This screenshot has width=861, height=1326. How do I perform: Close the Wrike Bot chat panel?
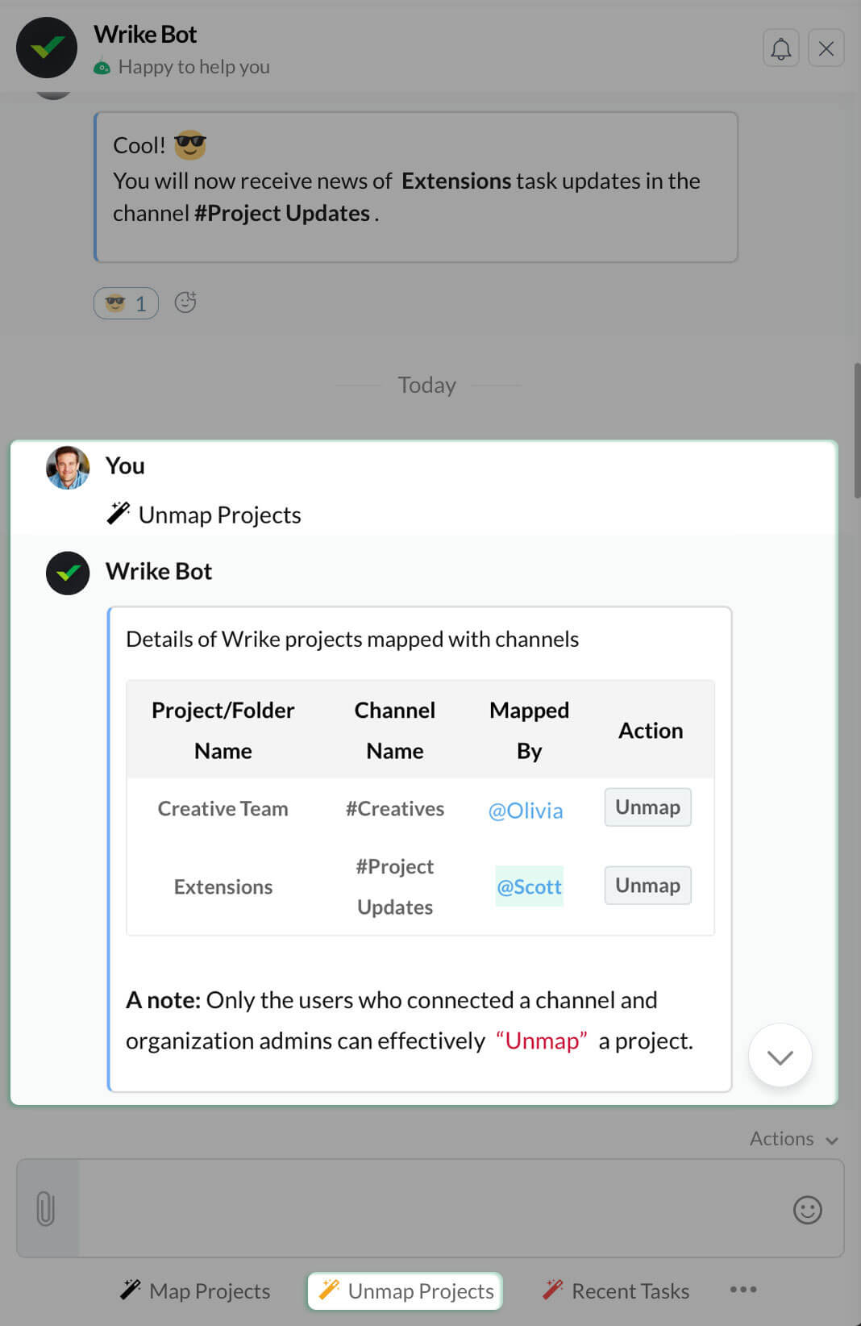pyautogui.click(x=826, y=48)
